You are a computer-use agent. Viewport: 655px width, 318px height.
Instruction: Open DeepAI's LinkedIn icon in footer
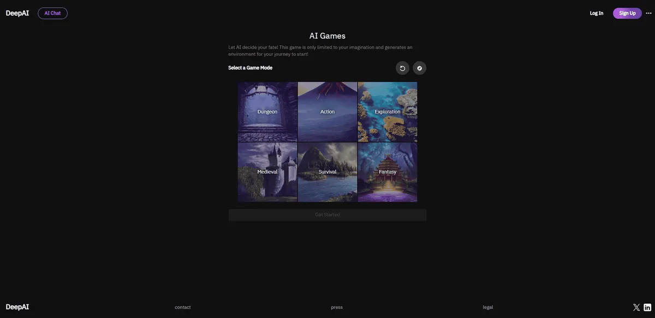[x=647, y=308]
